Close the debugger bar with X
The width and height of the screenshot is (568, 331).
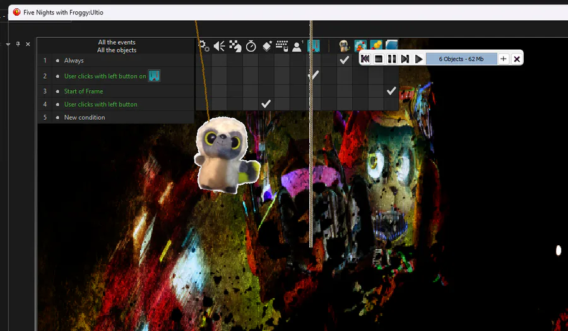coord(517,59)
